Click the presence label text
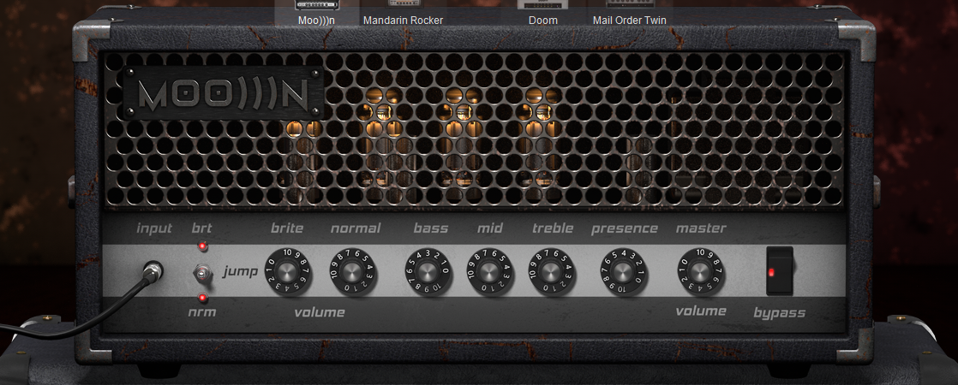Screen dimensions: 958x385 pyautogui.click(x=625, y=228)
